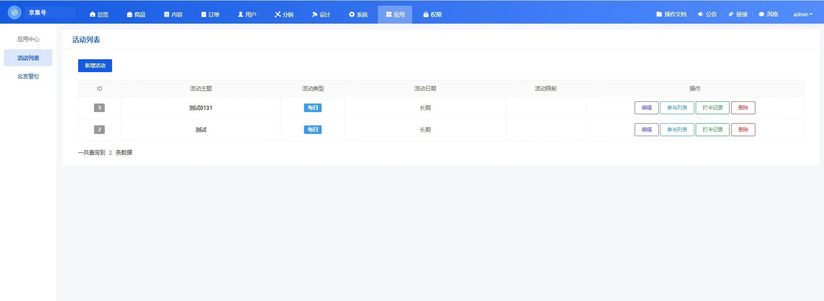Click the 每日 type badge for 测试0131
The width and height of the screenshot is (824, 301).
coord(313,108)
